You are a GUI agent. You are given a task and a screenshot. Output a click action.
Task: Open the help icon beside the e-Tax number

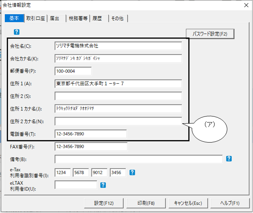[x=132, y=173]
